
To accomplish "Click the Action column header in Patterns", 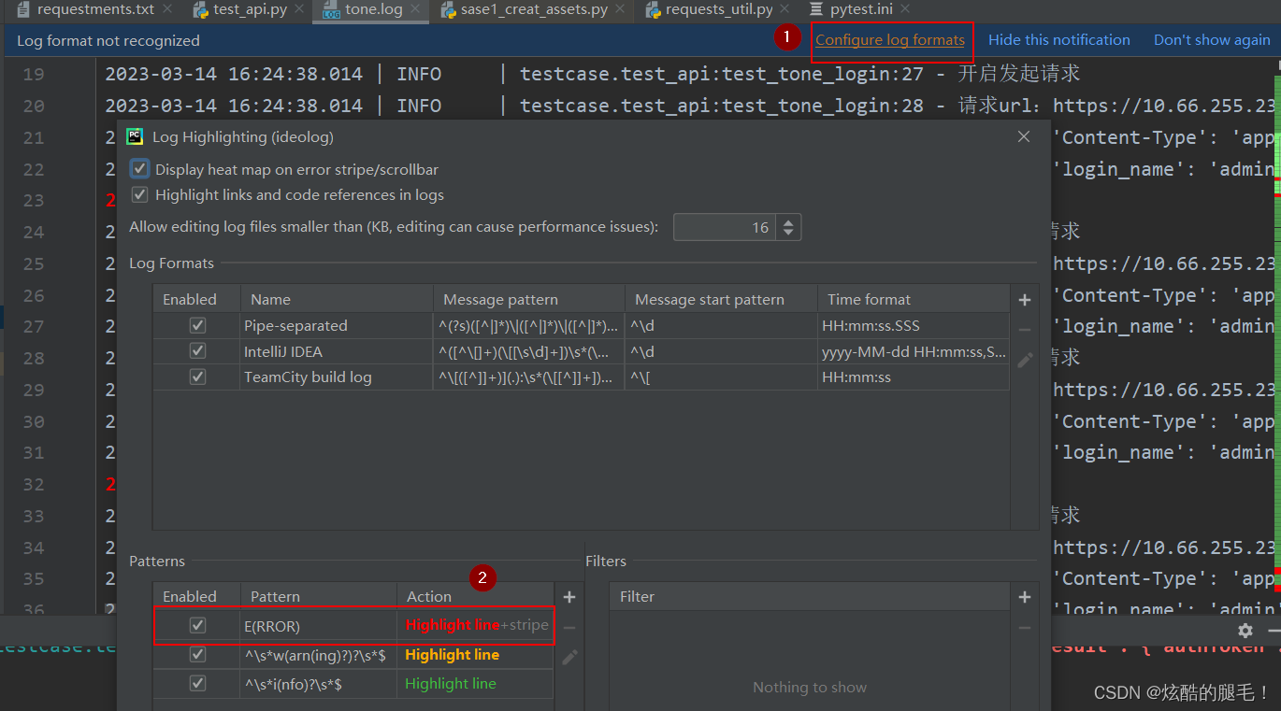I will (475, 596).
